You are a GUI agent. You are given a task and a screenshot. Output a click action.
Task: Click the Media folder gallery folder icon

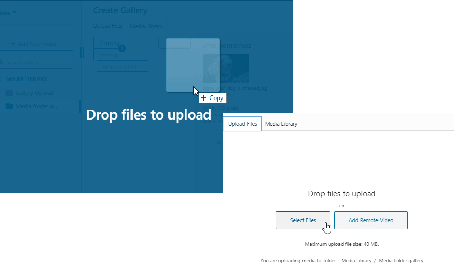point(9,106)
